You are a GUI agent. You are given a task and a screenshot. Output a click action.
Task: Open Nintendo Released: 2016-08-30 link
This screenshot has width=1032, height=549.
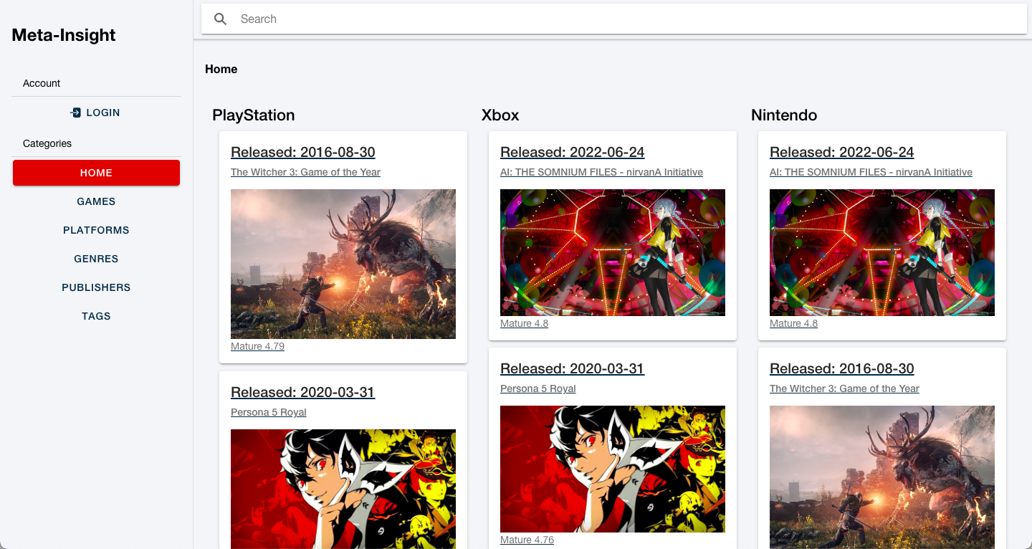[x=842, y=368]
